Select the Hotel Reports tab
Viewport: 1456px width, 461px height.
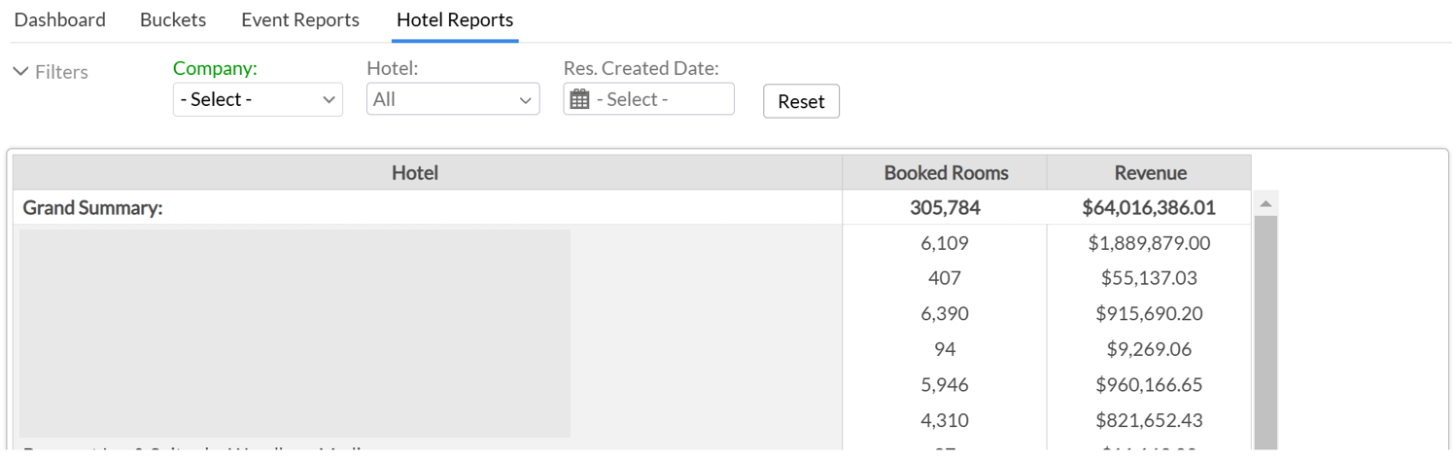click(455, 19)
